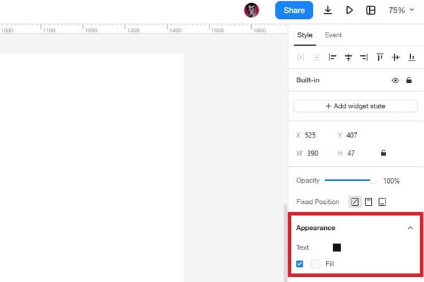Start the preview play icon

coord(349,10)
